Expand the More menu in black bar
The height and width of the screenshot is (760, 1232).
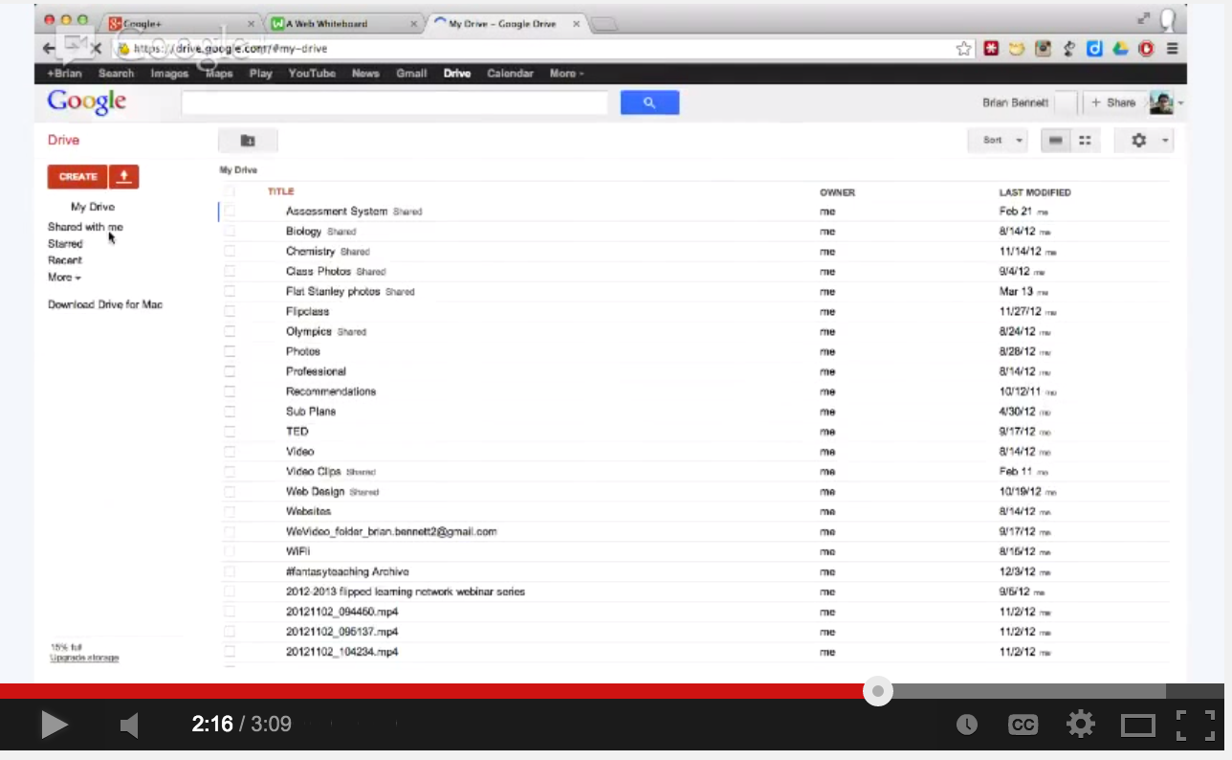[x=566, y=73]
